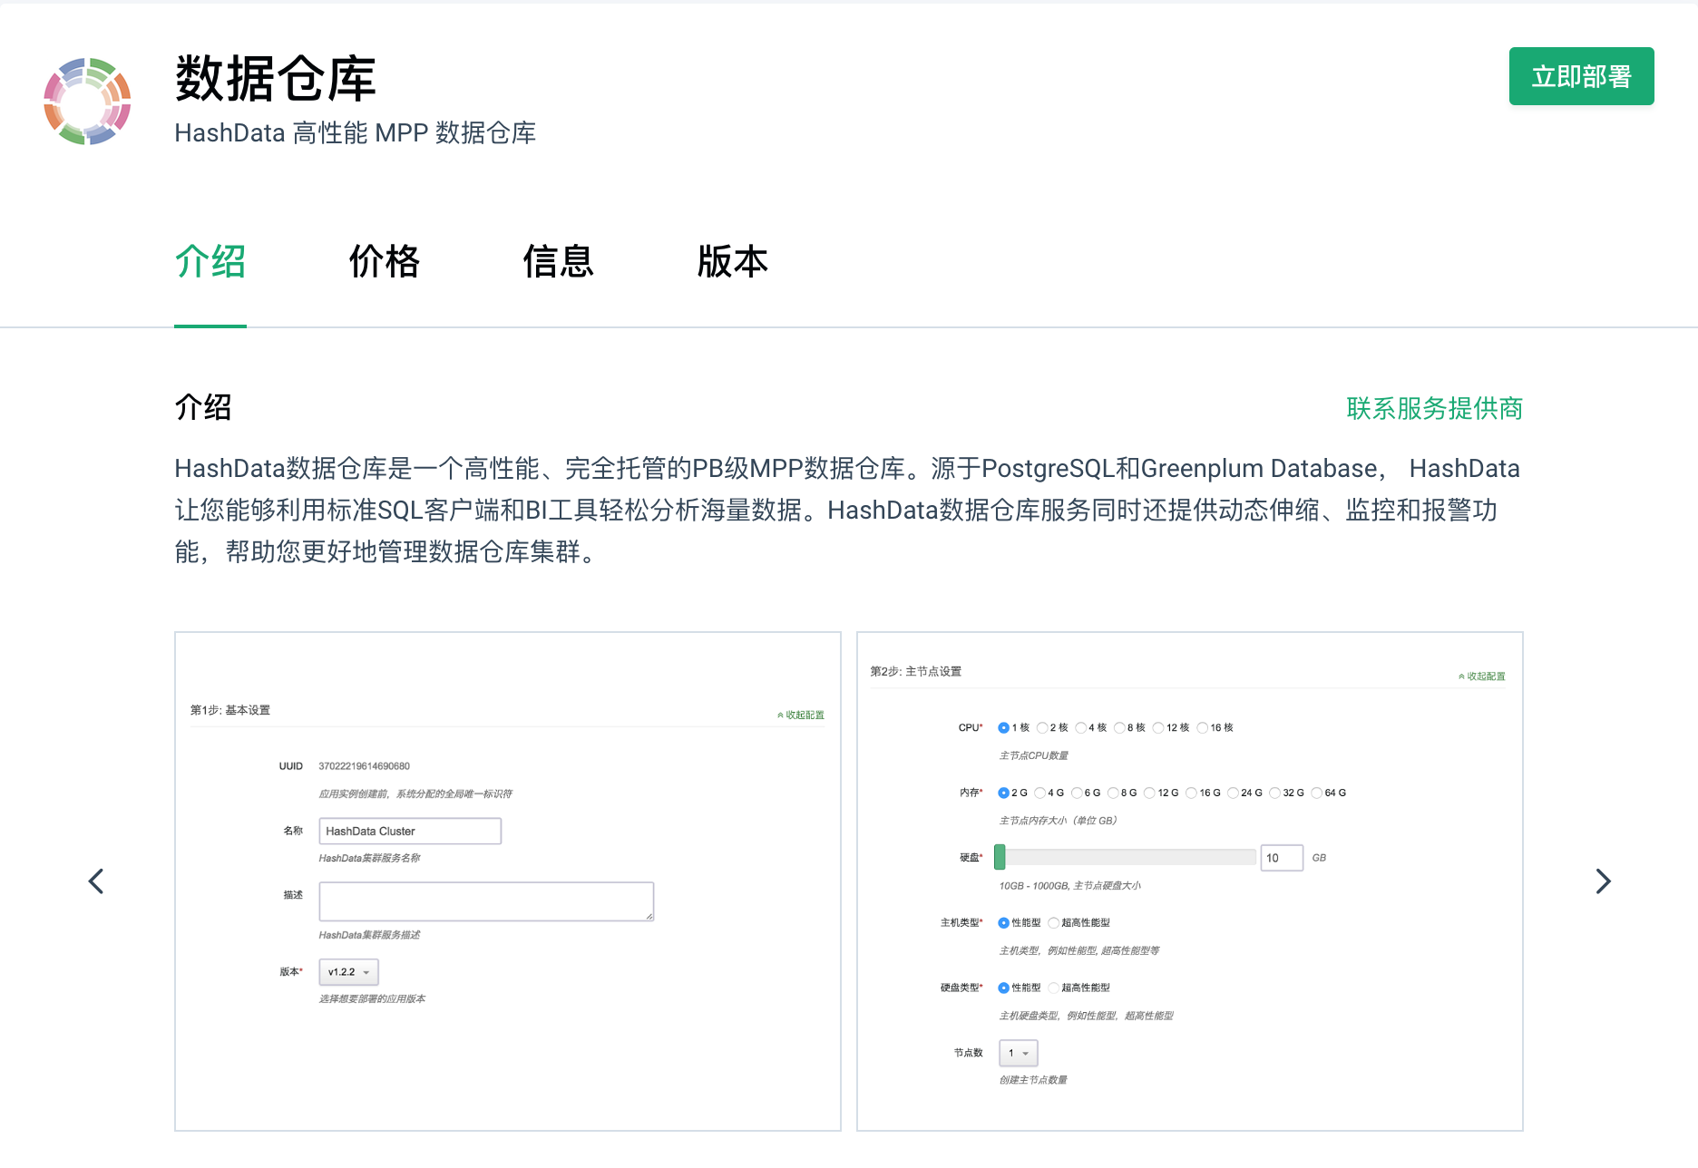This screenshot has width=1698, height=1168.
Task: Go to next screenshot with right arrow
Action: coord(1603,881)
